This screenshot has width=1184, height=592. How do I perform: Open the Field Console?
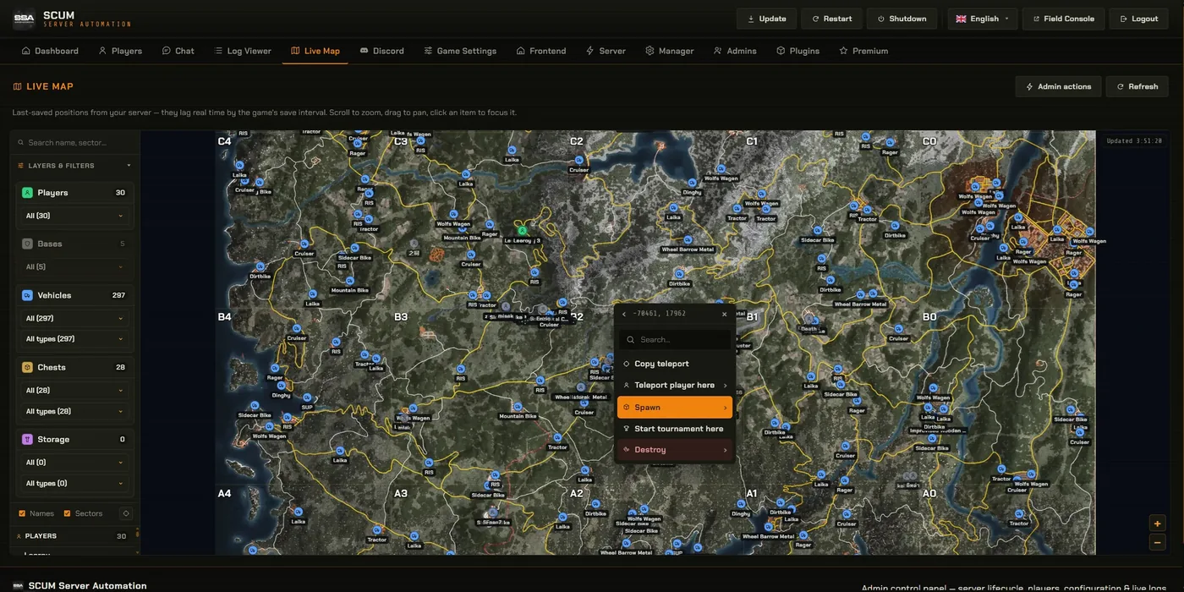1064,19
